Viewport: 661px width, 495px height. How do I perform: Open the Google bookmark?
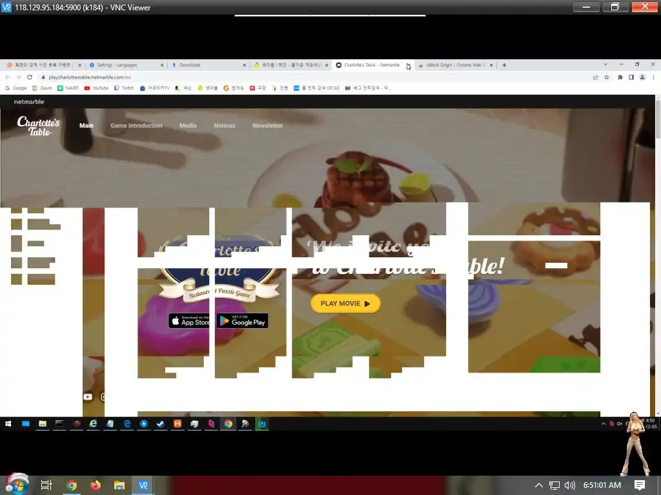(16, 88)
